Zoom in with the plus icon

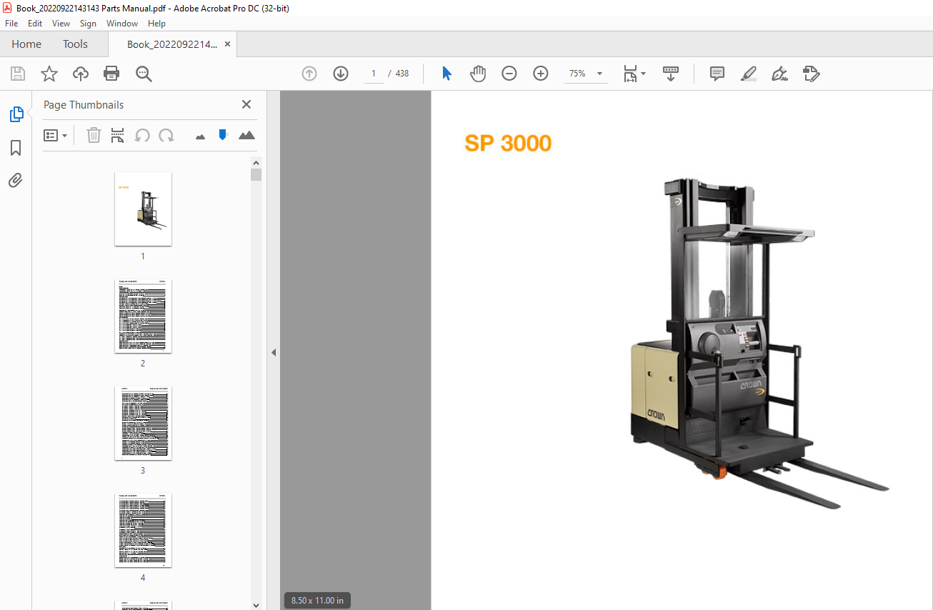click(541, 74)
